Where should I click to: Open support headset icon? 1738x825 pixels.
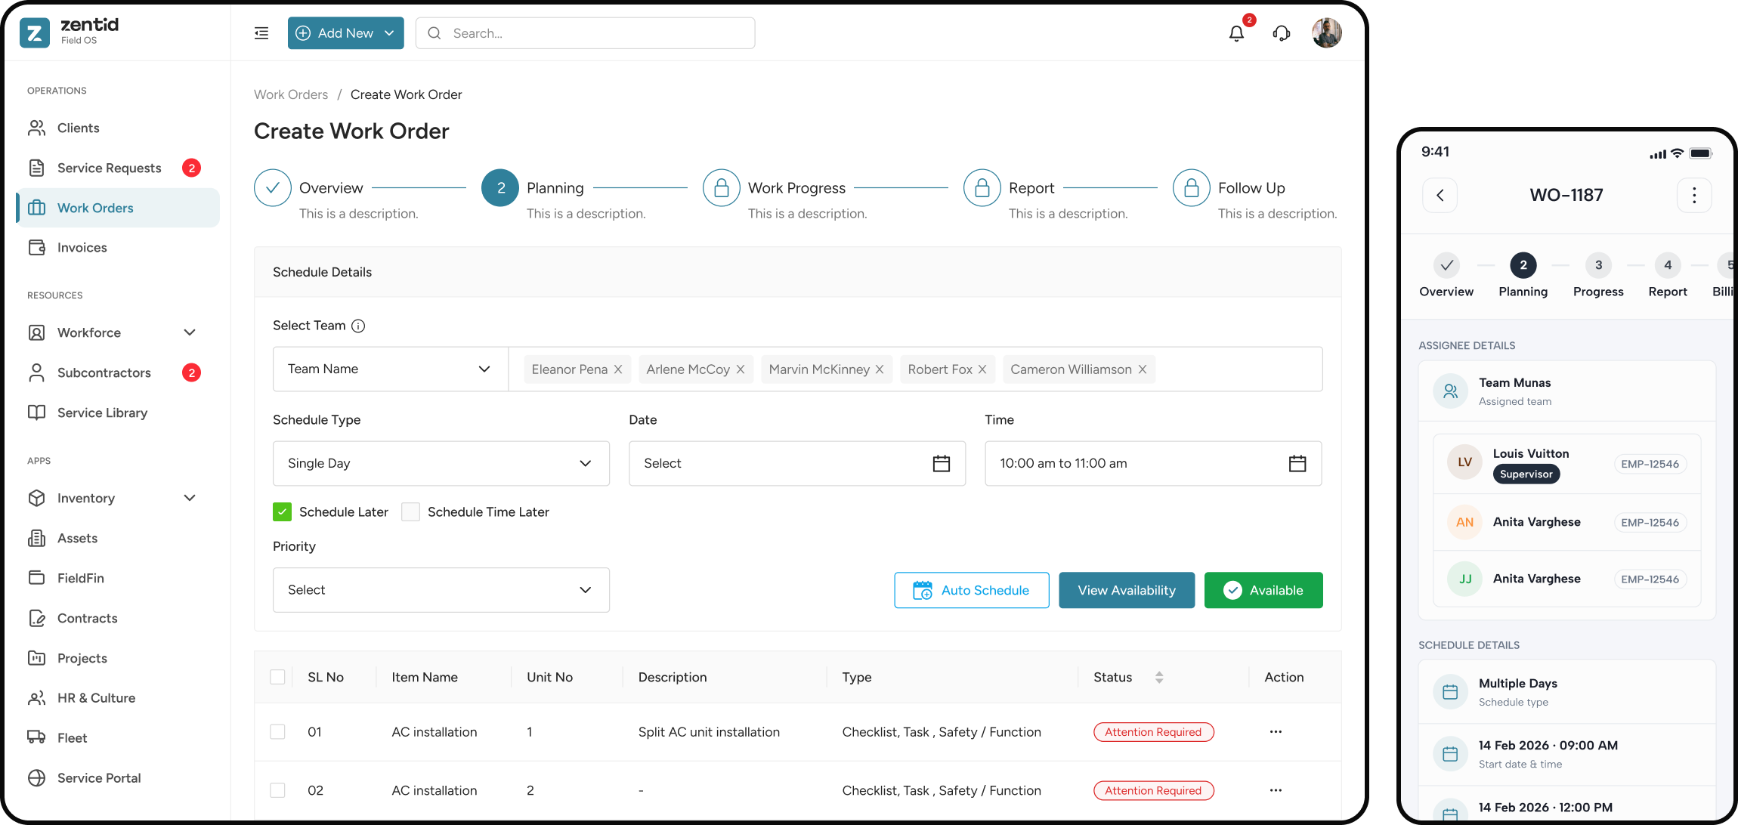click(1282, 33)
